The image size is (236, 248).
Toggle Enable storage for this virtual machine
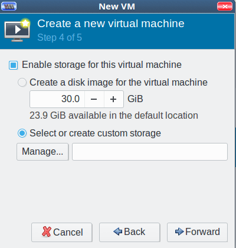[x=14, y=65]
